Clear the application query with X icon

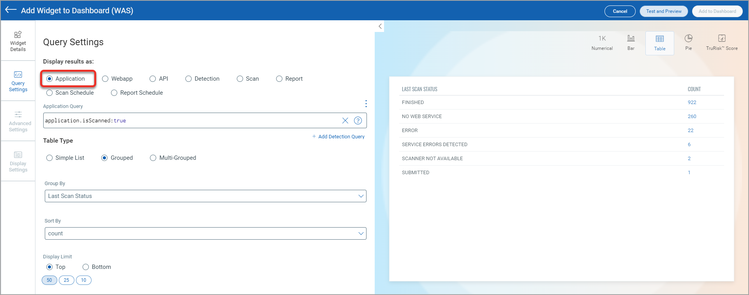pos(345,120)
